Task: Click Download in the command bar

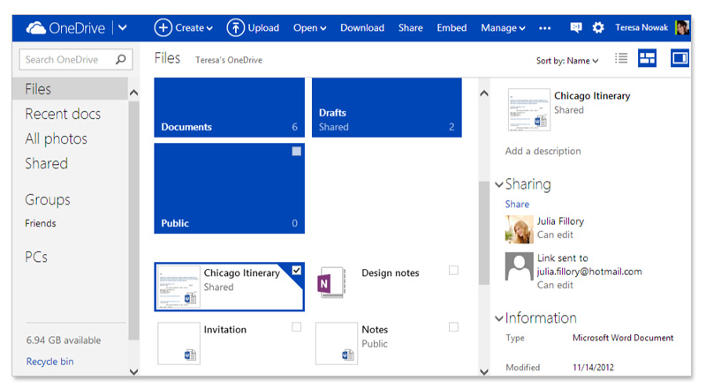Action: point(362,28)
